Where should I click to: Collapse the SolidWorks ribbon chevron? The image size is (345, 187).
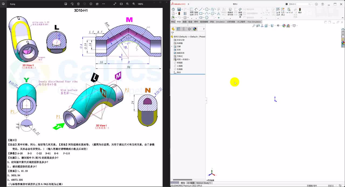pos(343,18)
